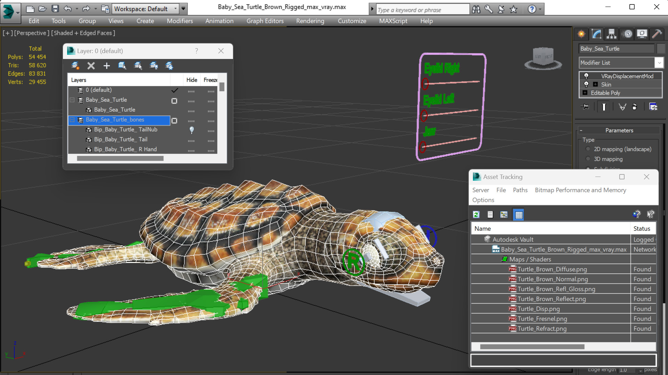Click Configure Modifier Sets icon
Viewport: 668px width, 375px height.
[653, 107]
